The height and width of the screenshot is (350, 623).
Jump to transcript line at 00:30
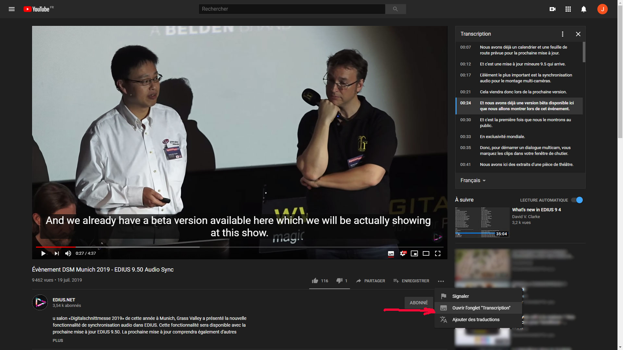[x=519, y=122]
